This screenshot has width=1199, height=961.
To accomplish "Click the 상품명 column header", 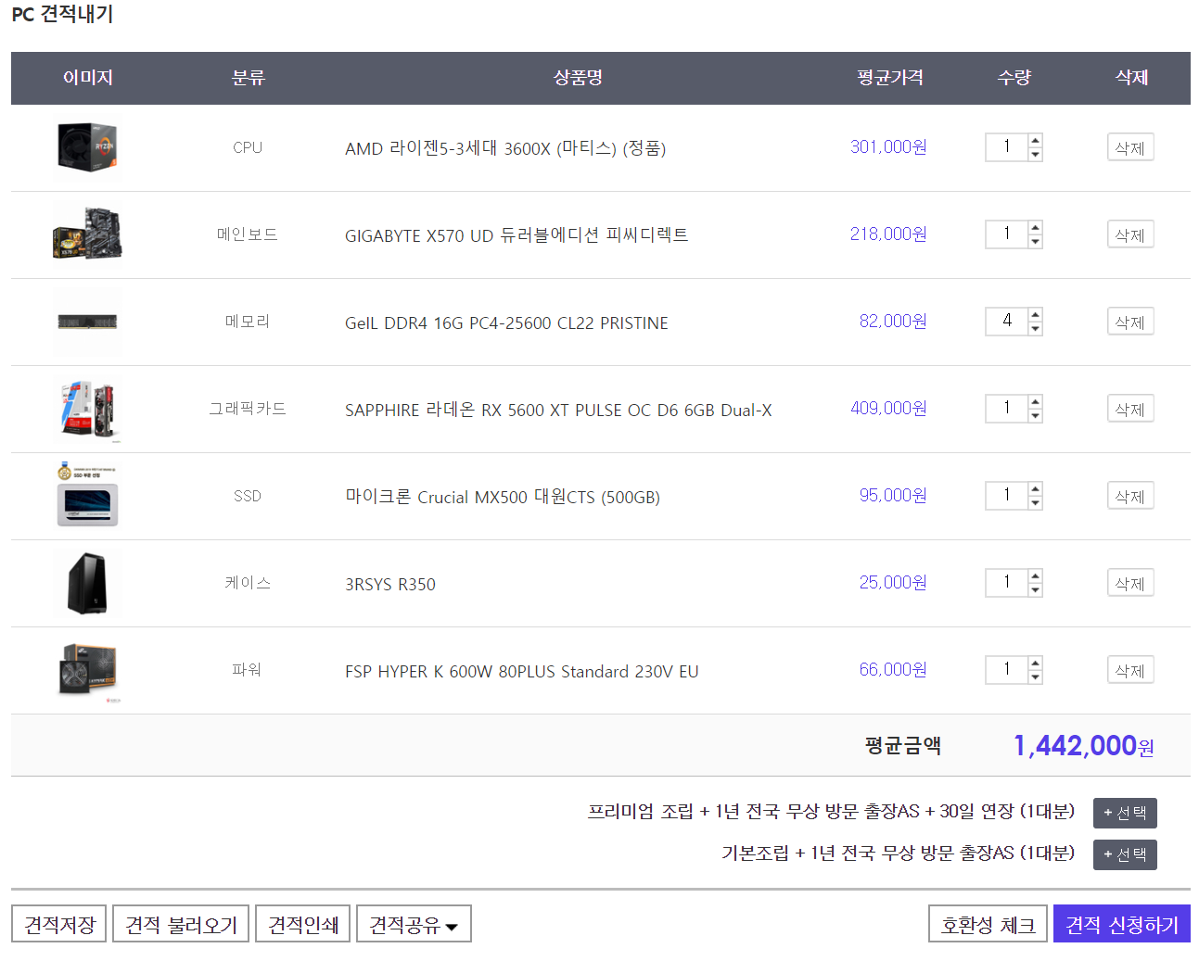I will coord(578,78).
